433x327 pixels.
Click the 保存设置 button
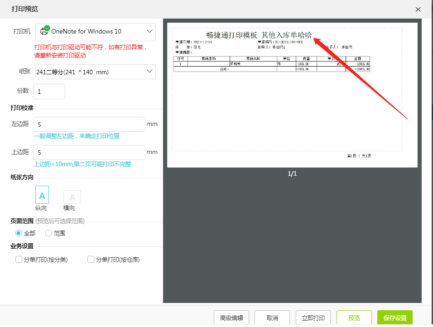point(395,317)
